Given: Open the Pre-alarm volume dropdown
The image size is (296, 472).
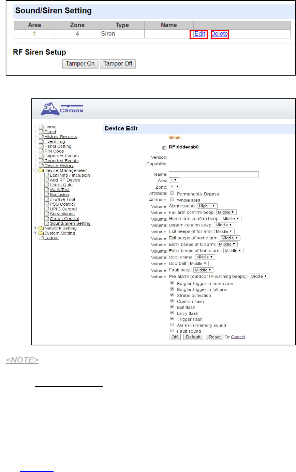Looking at the screenshot, I should point(259,276).
